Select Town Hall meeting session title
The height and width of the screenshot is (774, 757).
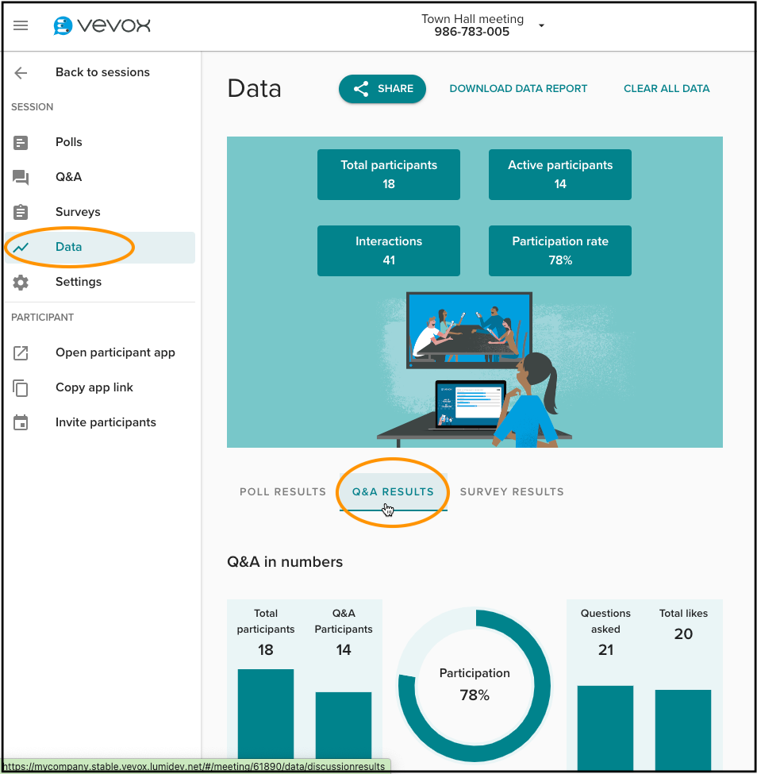472,19
